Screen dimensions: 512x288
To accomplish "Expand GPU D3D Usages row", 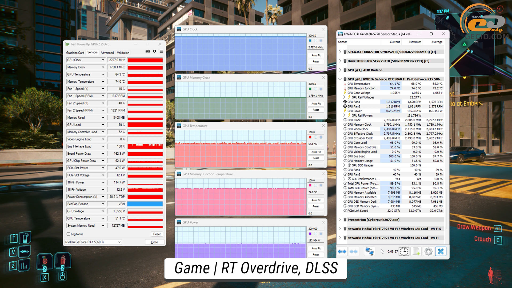I will point(344,165).
